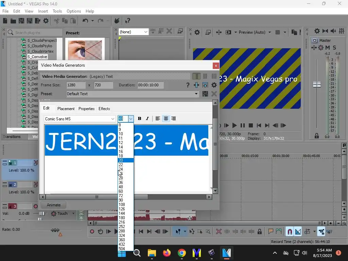Click the Italic formatting button

point(147,119)
